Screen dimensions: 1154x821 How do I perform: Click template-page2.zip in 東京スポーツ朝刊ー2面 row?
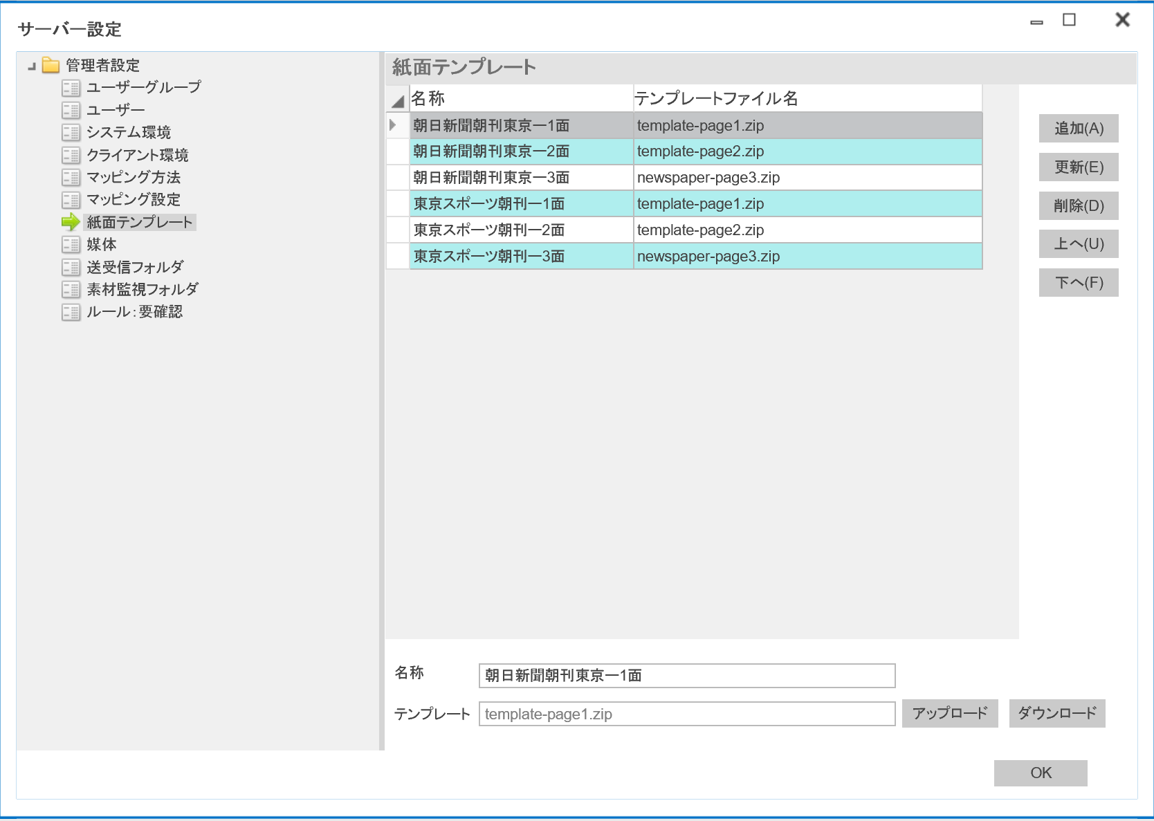point(808,230)
